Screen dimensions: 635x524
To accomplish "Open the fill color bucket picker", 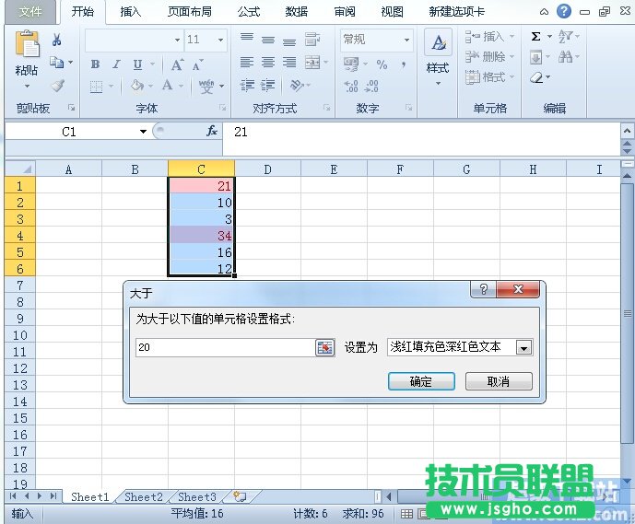I will click(137, 86).
